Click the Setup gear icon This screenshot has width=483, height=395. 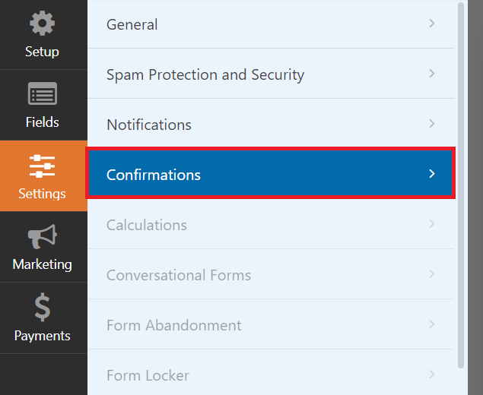43,24
